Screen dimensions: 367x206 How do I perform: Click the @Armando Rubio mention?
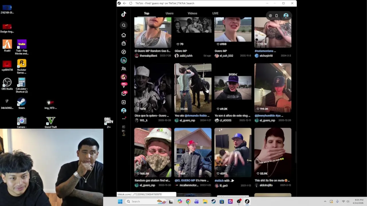point(196,116)
